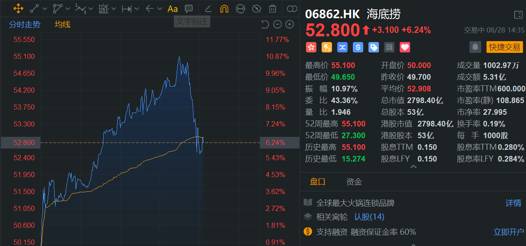Click the company description book icon
526x246 pixels.
tap(308, 202)
